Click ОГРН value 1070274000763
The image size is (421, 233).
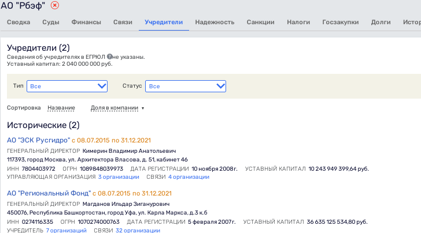pos(98,221)
